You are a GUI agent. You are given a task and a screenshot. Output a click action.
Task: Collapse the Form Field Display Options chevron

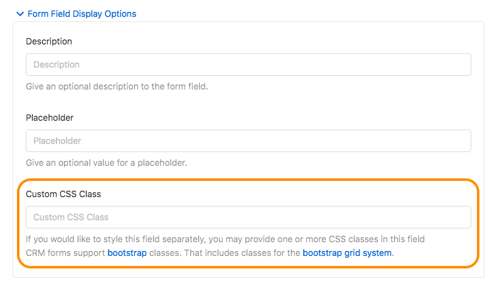[x=20, y=14]
